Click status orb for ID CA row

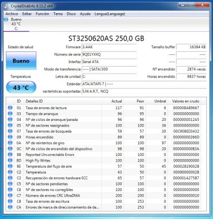(10, 207)
